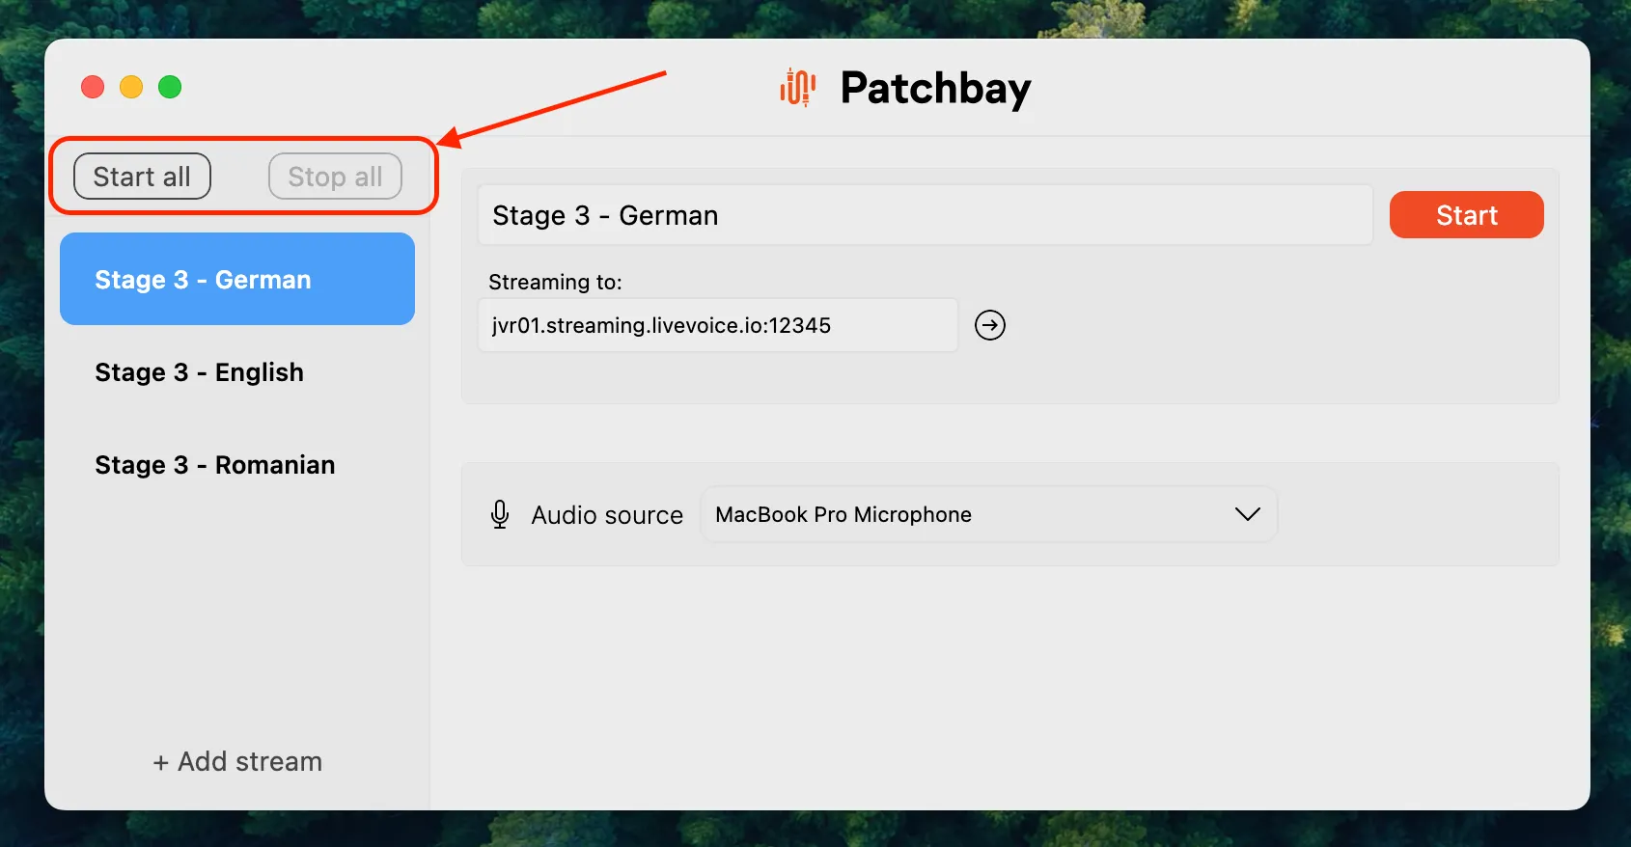Click the Streaming to: label
The width and height of the screenshot is (1631, 847).
[555, 282]
